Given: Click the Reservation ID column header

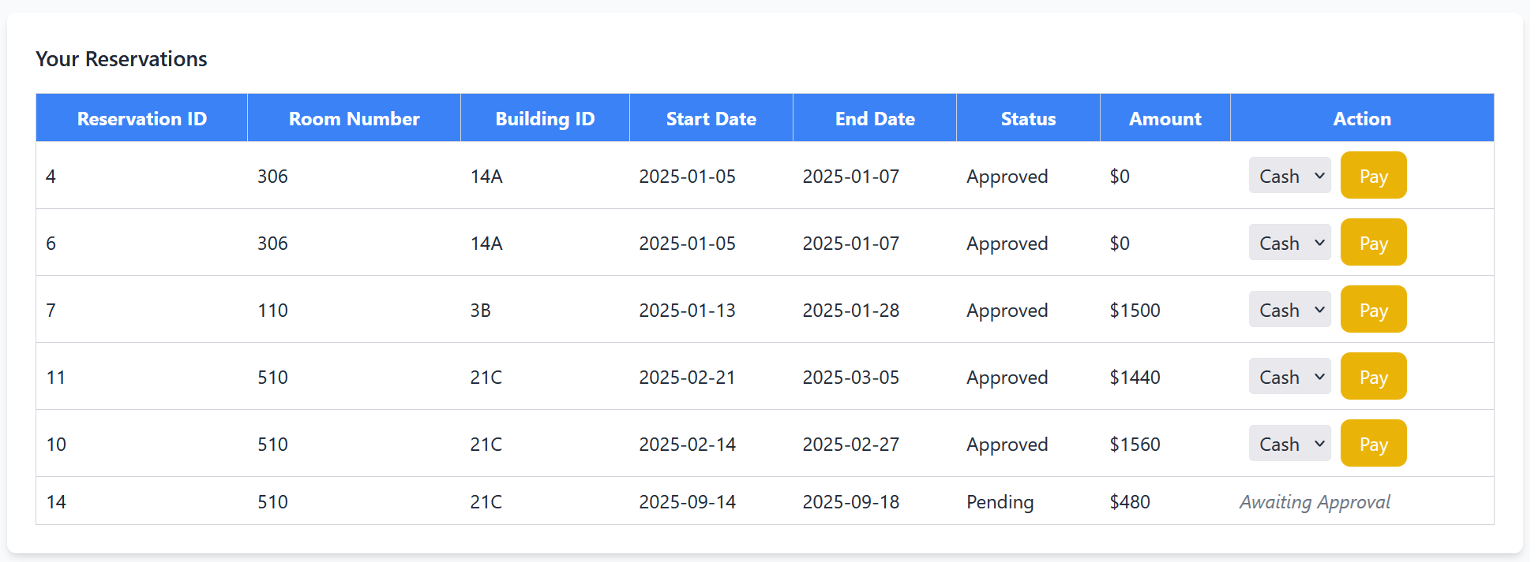Looking at the screenshot, I should click(x=142, y=119).
